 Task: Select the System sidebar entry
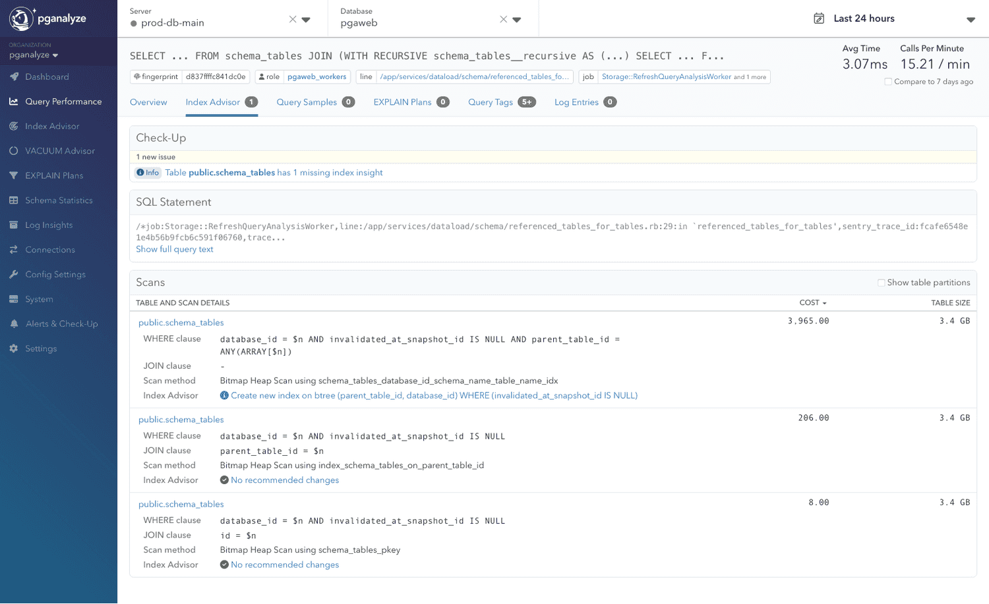38,298
